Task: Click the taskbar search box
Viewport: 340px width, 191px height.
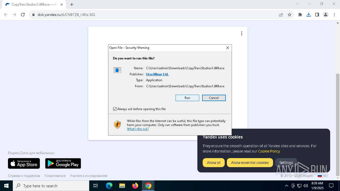Action: coord(51,186)
